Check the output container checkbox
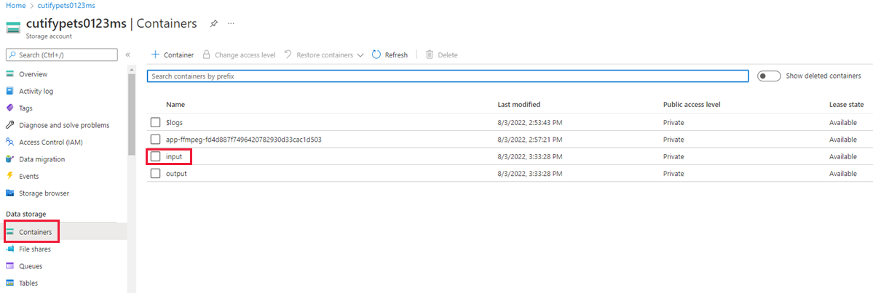 click(x=155, y=174)
